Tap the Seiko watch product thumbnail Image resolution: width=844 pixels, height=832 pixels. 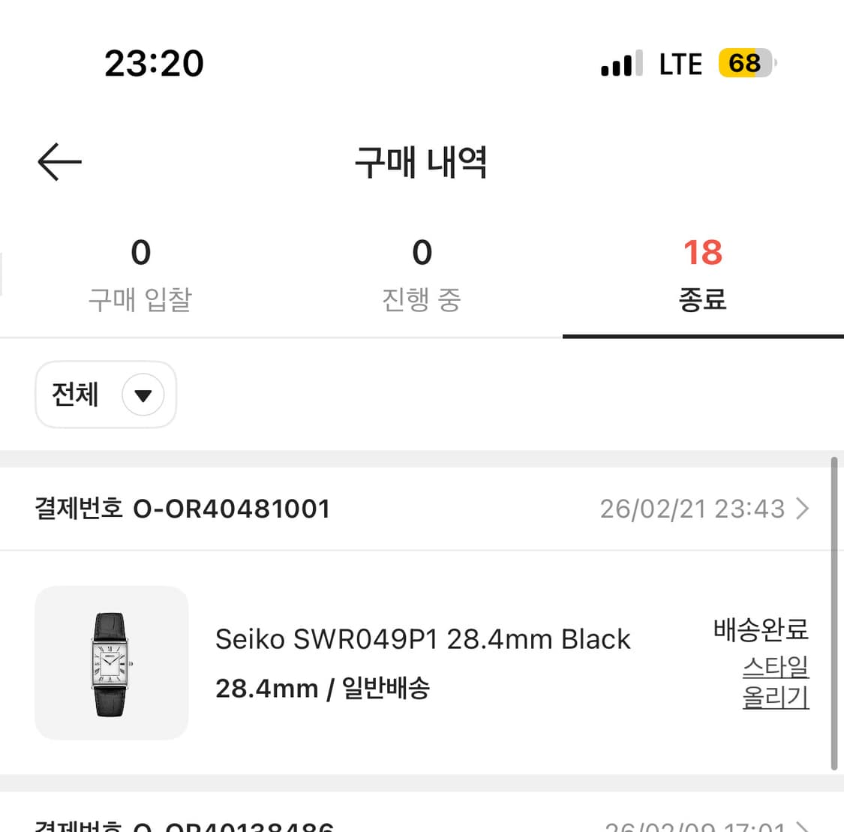point(111,663)
